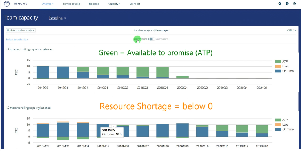Click the '12 quarters rolling capacity balance' heading
301x151 pixels.
click(29, 49)
